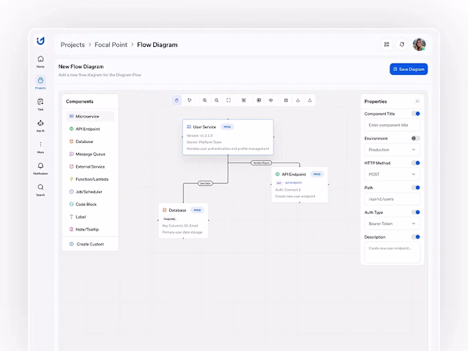This screenshot has width=468, height=351.
Task: Select the Microservice component
Action: click(90, 116)
